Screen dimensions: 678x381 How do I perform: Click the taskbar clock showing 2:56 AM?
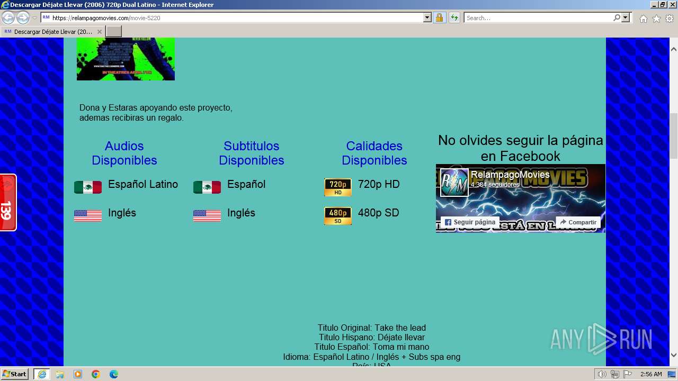point(651,374)
